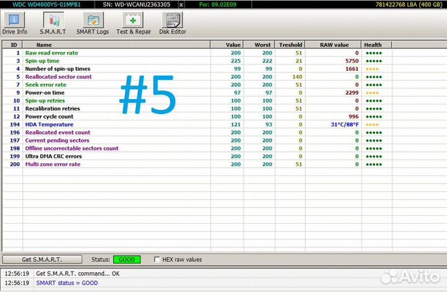Select the HDA Temperature attribute row

(50, 125)
